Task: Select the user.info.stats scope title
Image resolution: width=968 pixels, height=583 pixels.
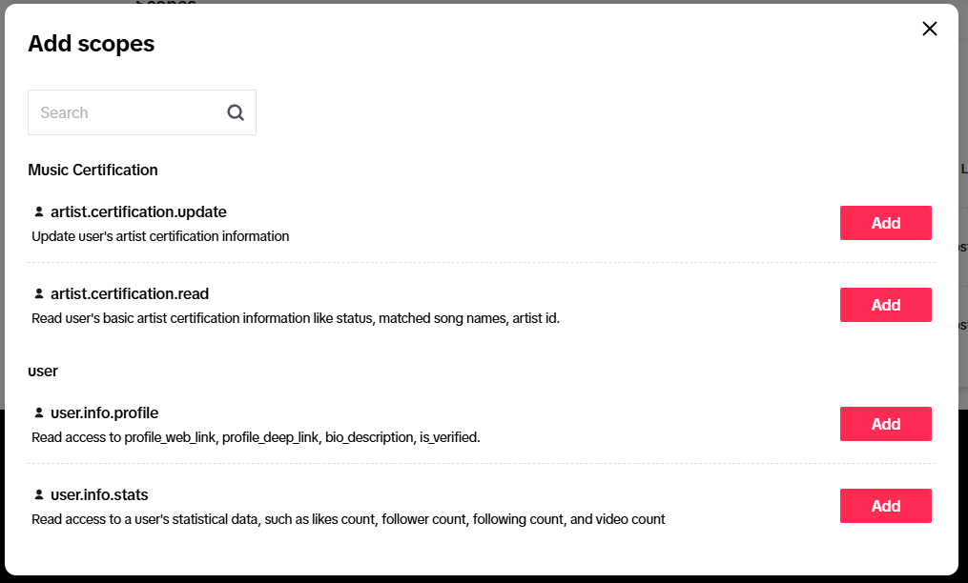Action: point(99,494)
